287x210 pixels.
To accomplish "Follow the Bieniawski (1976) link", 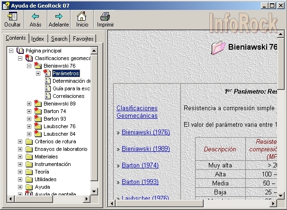I will (x=145, y=132).
